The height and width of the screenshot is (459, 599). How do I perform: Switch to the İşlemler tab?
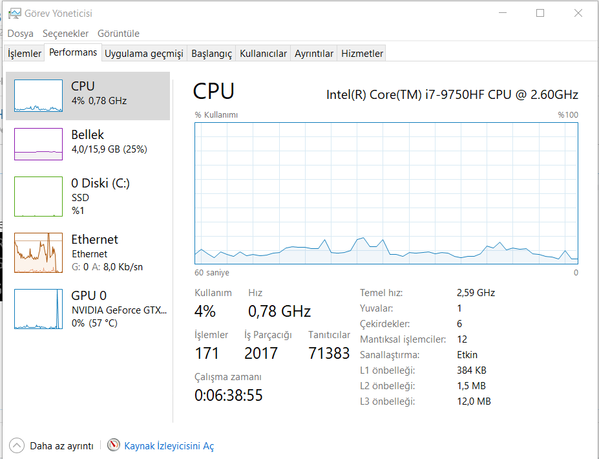[25, 54]
